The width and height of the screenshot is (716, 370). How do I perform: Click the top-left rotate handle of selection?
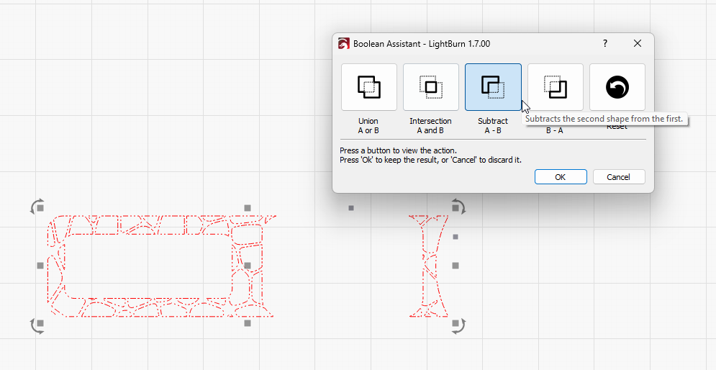pyautogui.click(x=37, y=207)
